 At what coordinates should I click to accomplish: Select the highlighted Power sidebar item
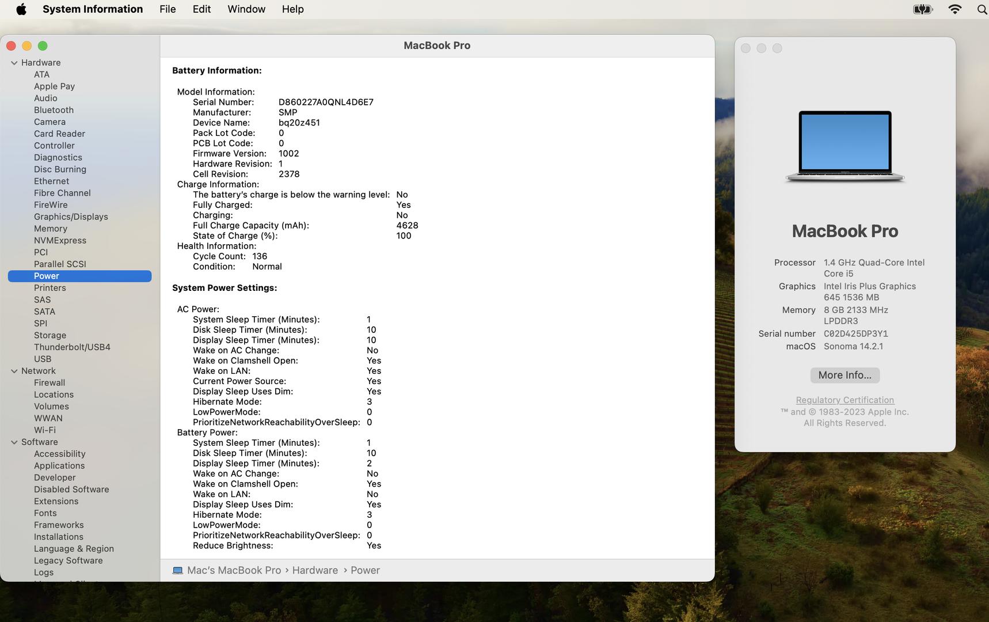pos(79,276)
